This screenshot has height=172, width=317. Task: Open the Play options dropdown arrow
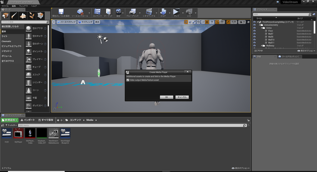click(x=183, y=13)
